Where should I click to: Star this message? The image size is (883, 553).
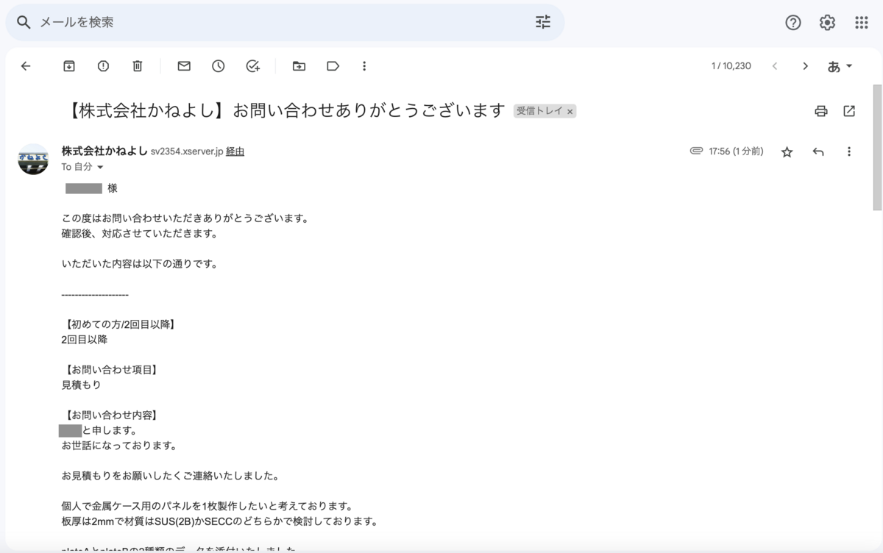click(x=787, y=152)
